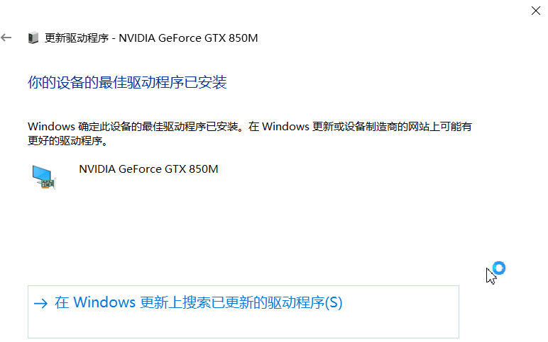Click the second description line 更好的驱动程序
Image resolution: width=548 pixels, height=342 pixels.
pyautogui.click(x=67, y=141)
